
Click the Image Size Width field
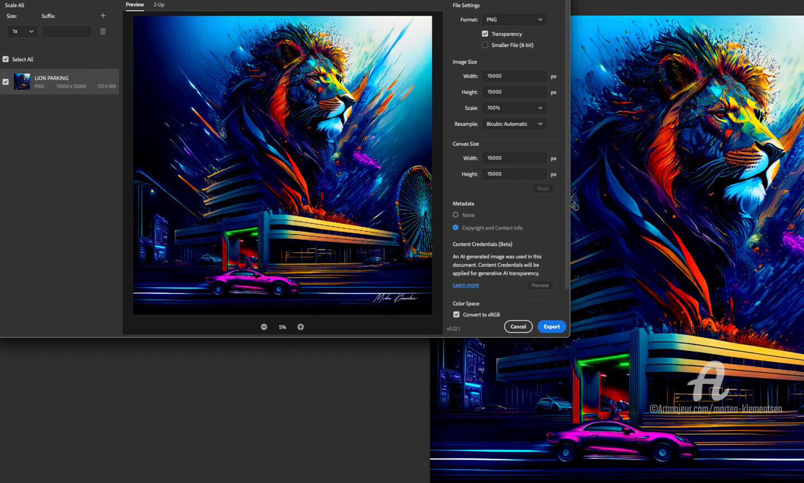pyautogui.click(x=514, y=76)
